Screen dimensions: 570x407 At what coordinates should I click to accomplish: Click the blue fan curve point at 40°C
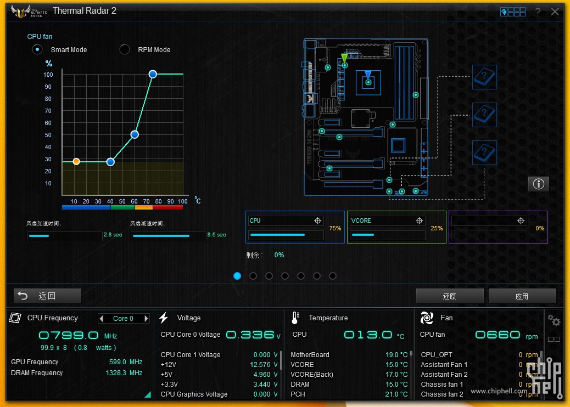[110, 162]
